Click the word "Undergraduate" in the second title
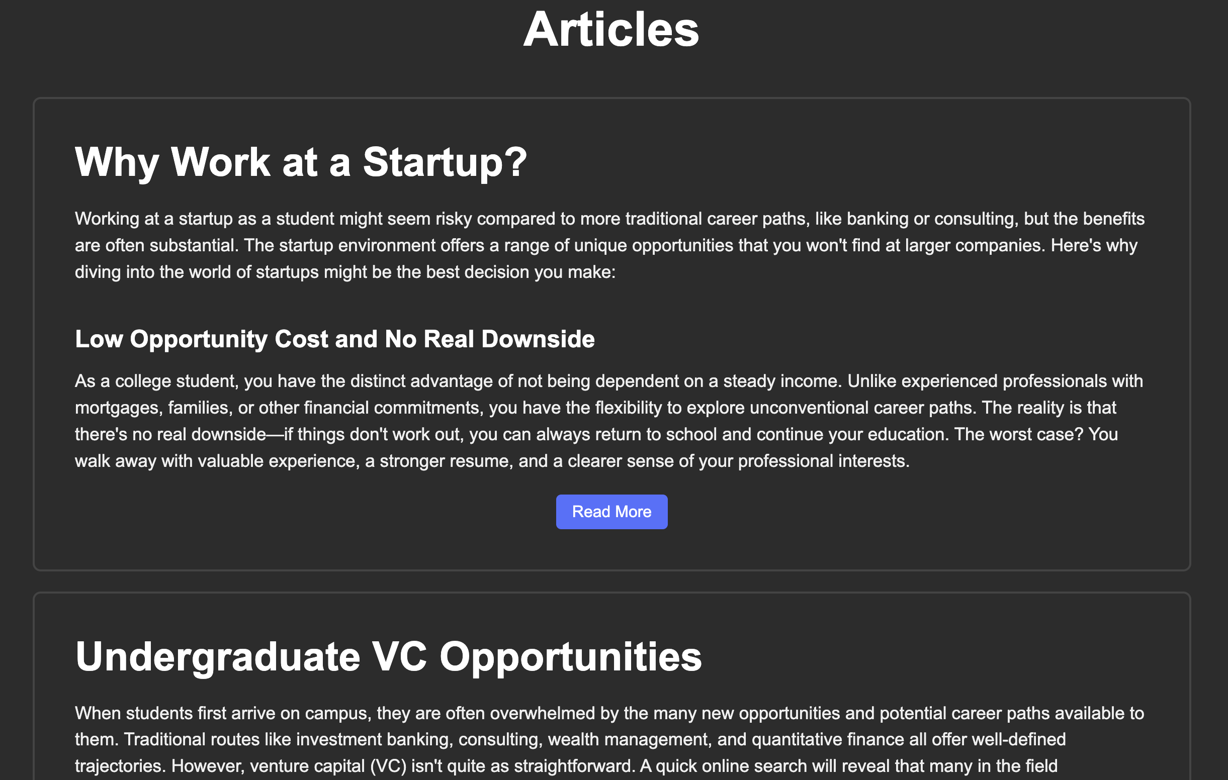The width and height of the screenshot is (1228, 780). click(218, 658)
